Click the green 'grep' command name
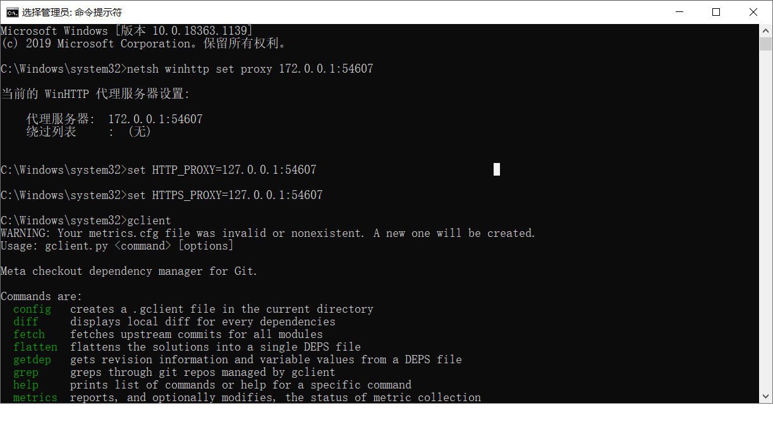Screen dimensions: 773x422 pyautogui.click(x=26, y=372)
